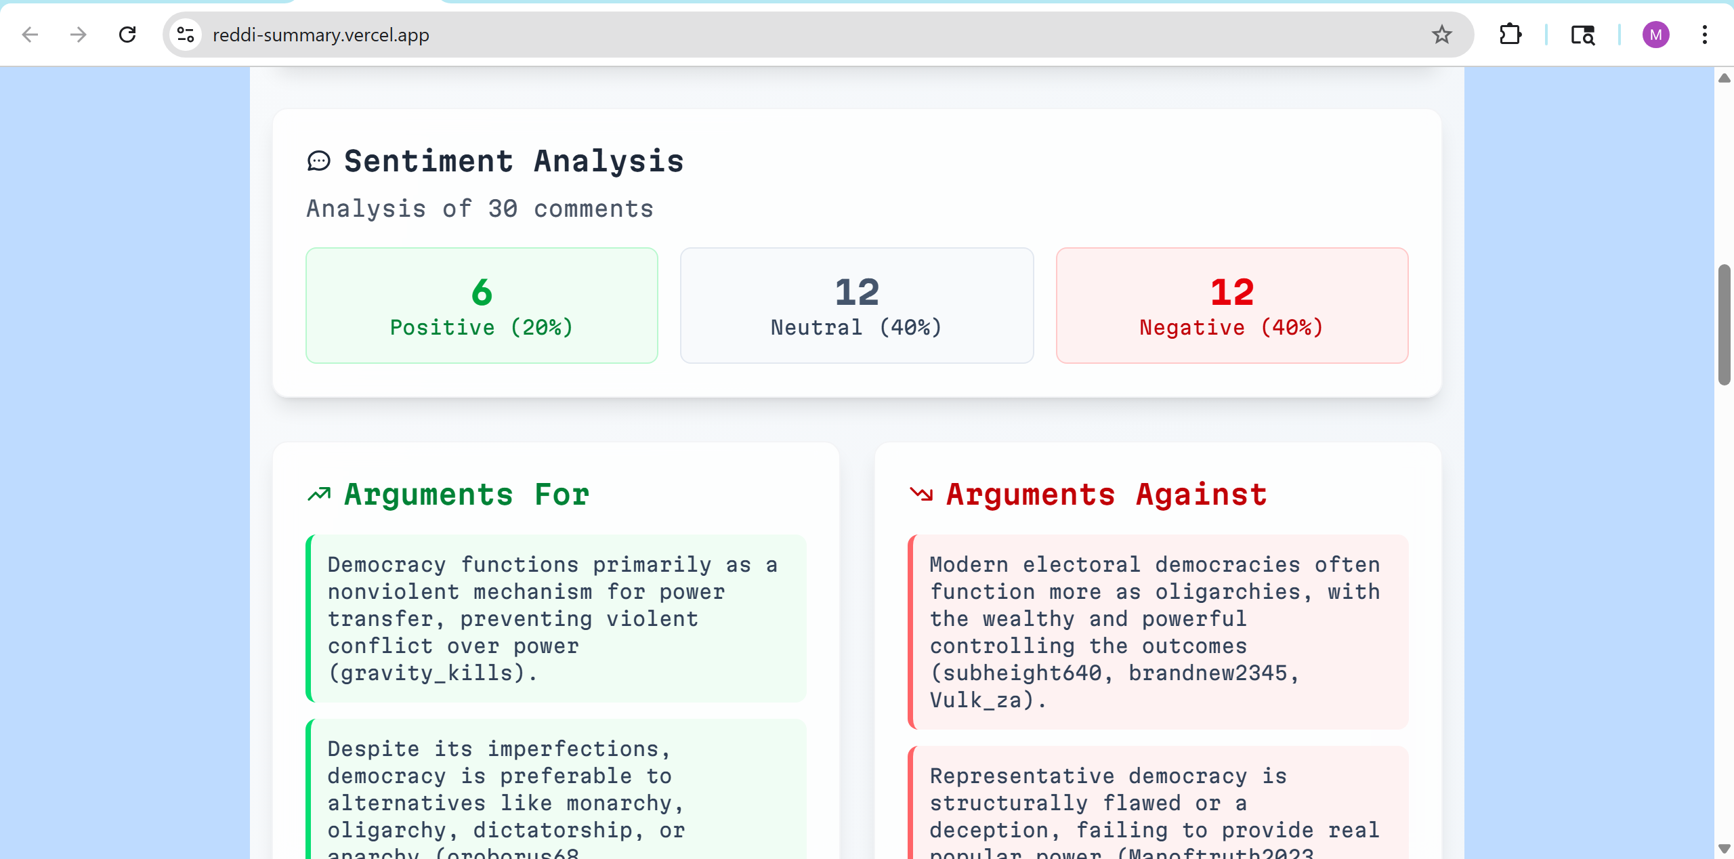The width and height of the screenshot is (1734, 859).
Task: Open the tab search side panel icon
Action: 1582,35
